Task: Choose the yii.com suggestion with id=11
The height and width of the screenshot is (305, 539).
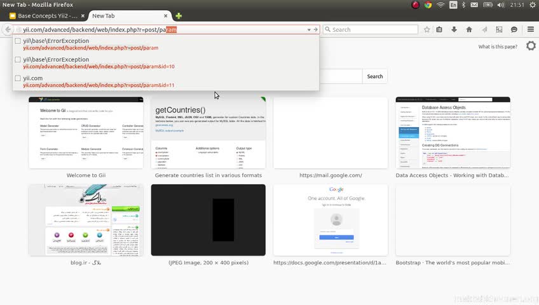Action: [x=166, y=81]
